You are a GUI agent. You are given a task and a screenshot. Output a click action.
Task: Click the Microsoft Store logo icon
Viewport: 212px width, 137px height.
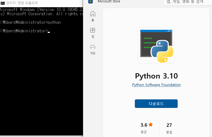(x=90, y=2)
